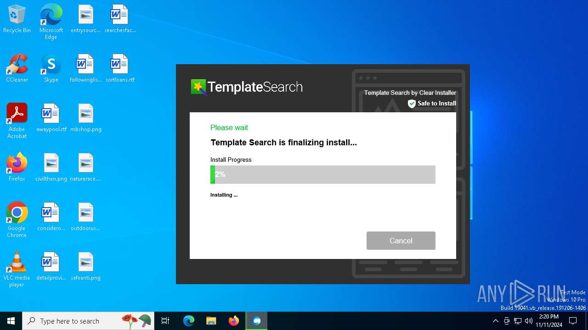The image size is (588, 330).
Task: Click 'Template Search by Clear Installer' label
Action: [410, 93]
